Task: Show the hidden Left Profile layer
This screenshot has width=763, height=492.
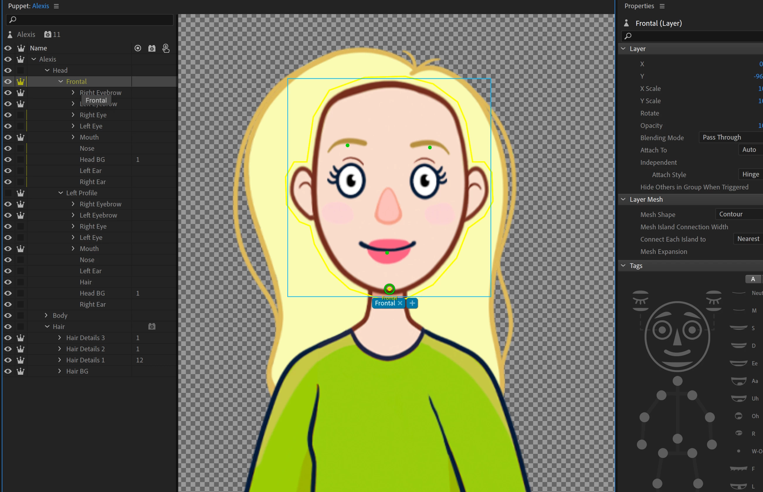Action: pyautogui.click(x=8, y=193)
